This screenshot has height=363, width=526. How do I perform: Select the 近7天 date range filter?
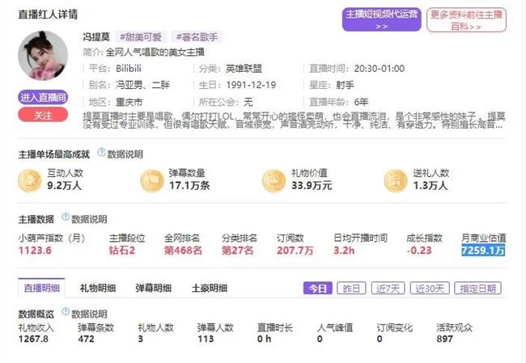pyautogui.click(x=388, y=288)
